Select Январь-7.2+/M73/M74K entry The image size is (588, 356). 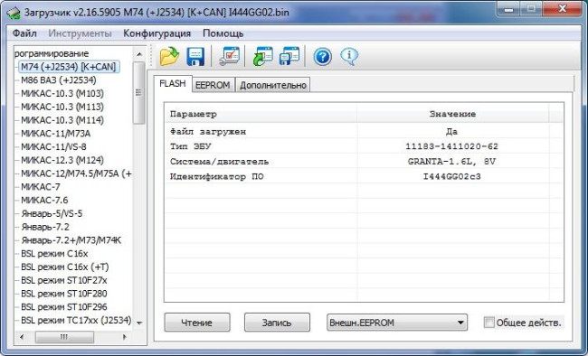pyautogui.click(x=71, y=240)
